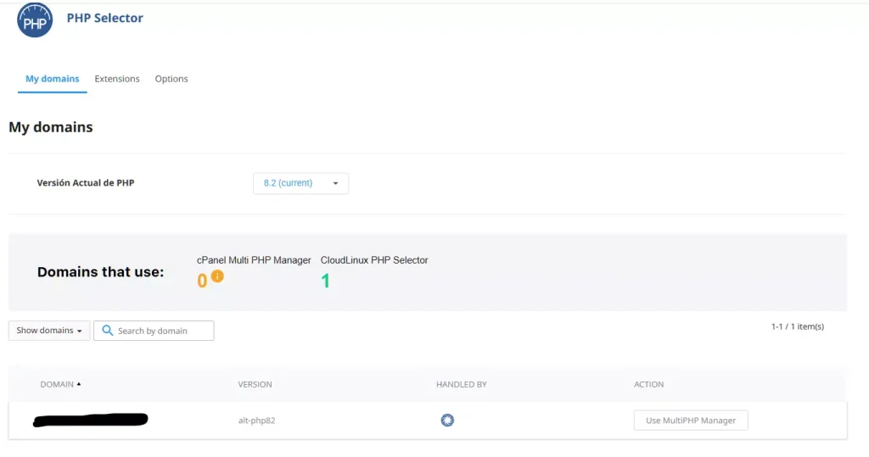Click the CloudLinux icon in Handled By column

pyautogui.click(x=447, y=421)
